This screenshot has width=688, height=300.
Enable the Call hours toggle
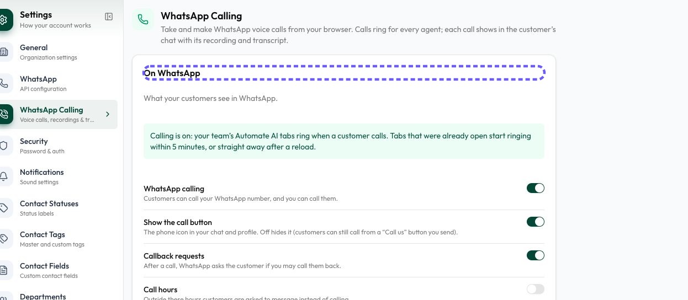(x=536, y=289)
